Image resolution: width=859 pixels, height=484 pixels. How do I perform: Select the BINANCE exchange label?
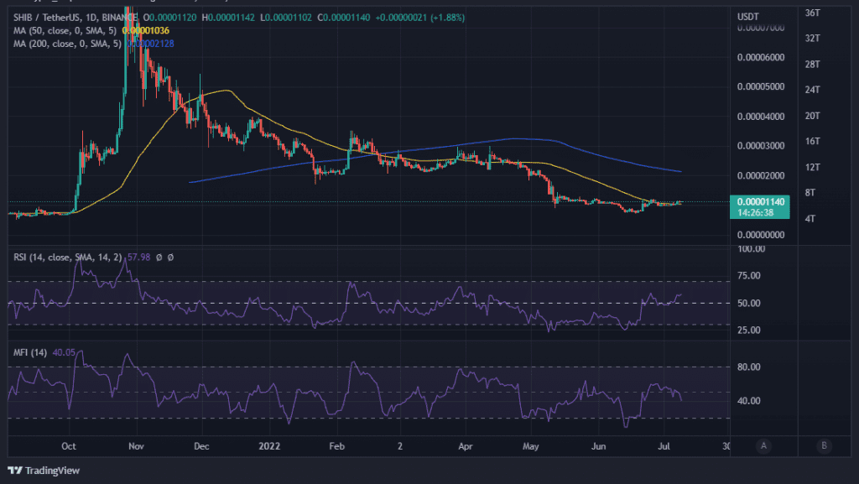point(120,16)
